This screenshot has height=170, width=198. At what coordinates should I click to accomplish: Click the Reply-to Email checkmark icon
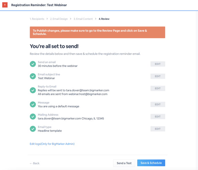[33, 90]
